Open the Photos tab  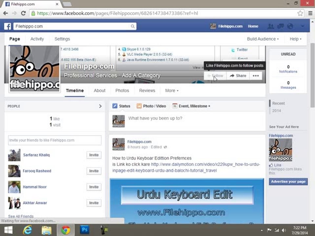click(x=122, y=91)
